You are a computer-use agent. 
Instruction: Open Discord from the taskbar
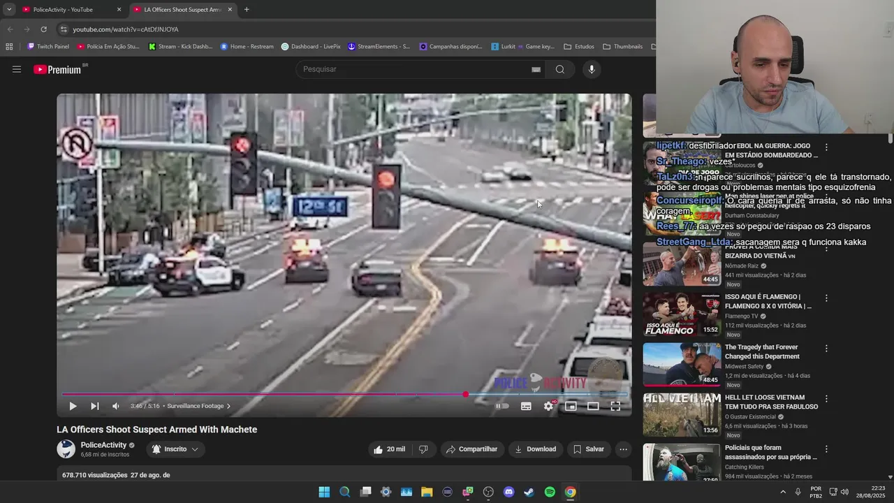(x=508, y=492)
